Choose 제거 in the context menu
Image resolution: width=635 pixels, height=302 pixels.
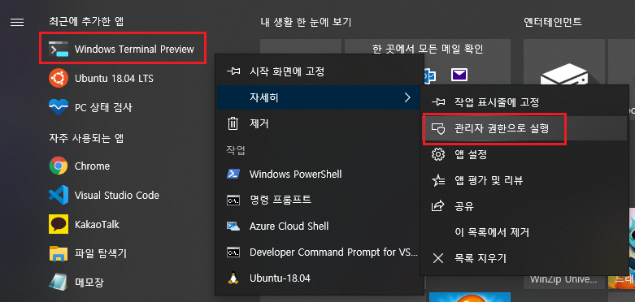pyautogui.click(x=318, y=123)
